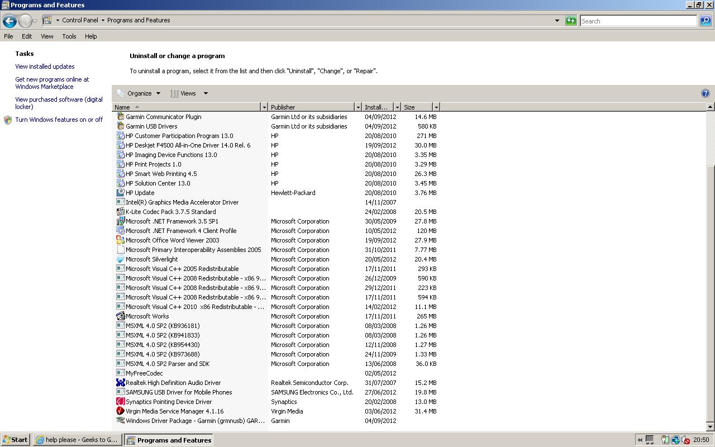Select the HP Update program icon
This screenshot has height=447, width=715.
tap(120, 193)
